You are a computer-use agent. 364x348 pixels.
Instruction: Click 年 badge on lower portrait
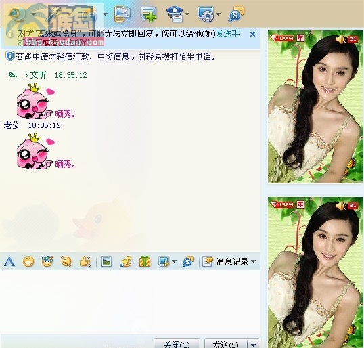click(300, 204)
